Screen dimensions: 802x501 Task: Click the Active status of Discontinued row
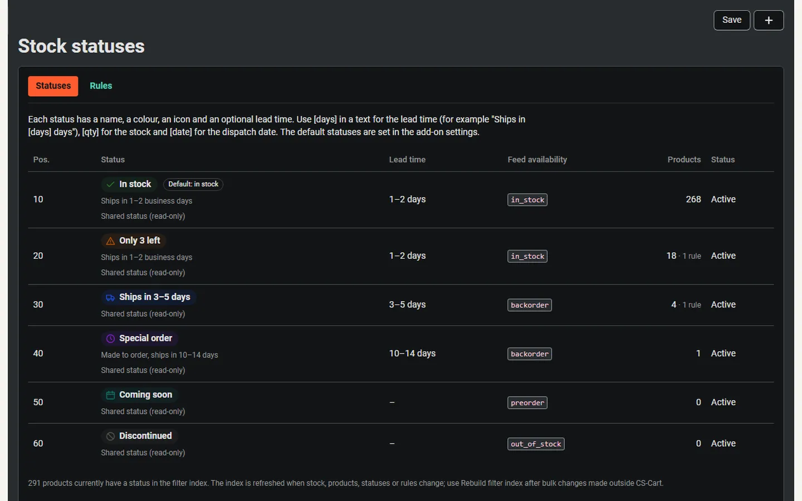[x=723, y=444]
